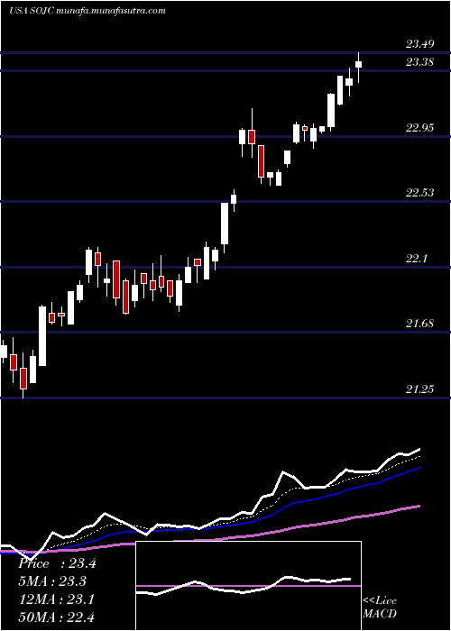Screen dimensions: 451x631
Task: Click the lowest red candle near 21.25
Action: pyautogui.click(x=23, y=375)
